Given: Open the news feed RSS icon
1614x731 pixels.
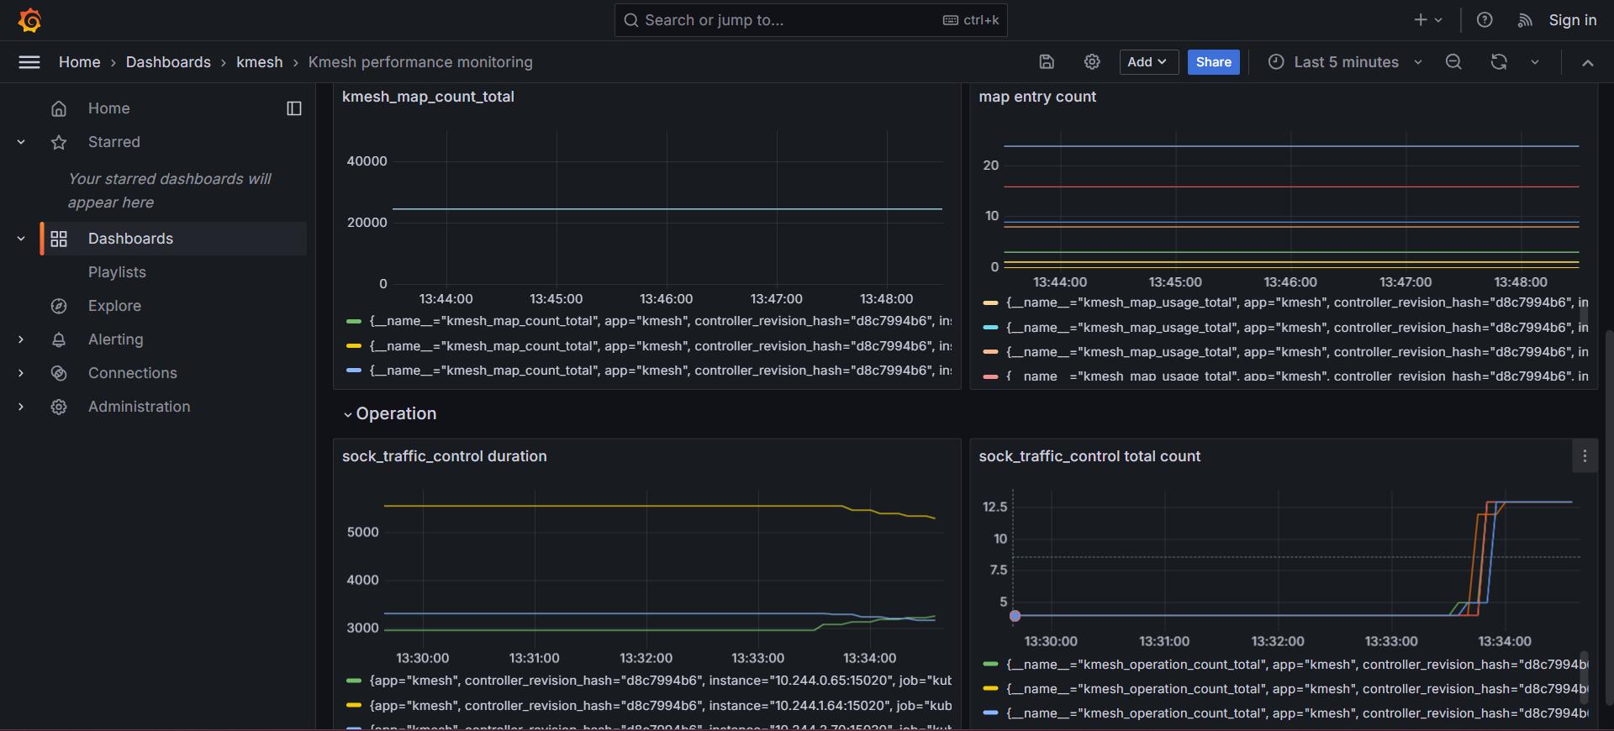Looking at the screenshot, I should tap(1525, 20).
